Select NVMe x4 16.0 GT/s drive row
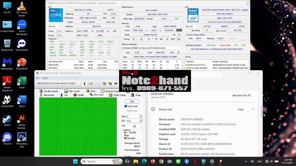The width and height of the screenshot is (296, 166). [x=217, y=65]
